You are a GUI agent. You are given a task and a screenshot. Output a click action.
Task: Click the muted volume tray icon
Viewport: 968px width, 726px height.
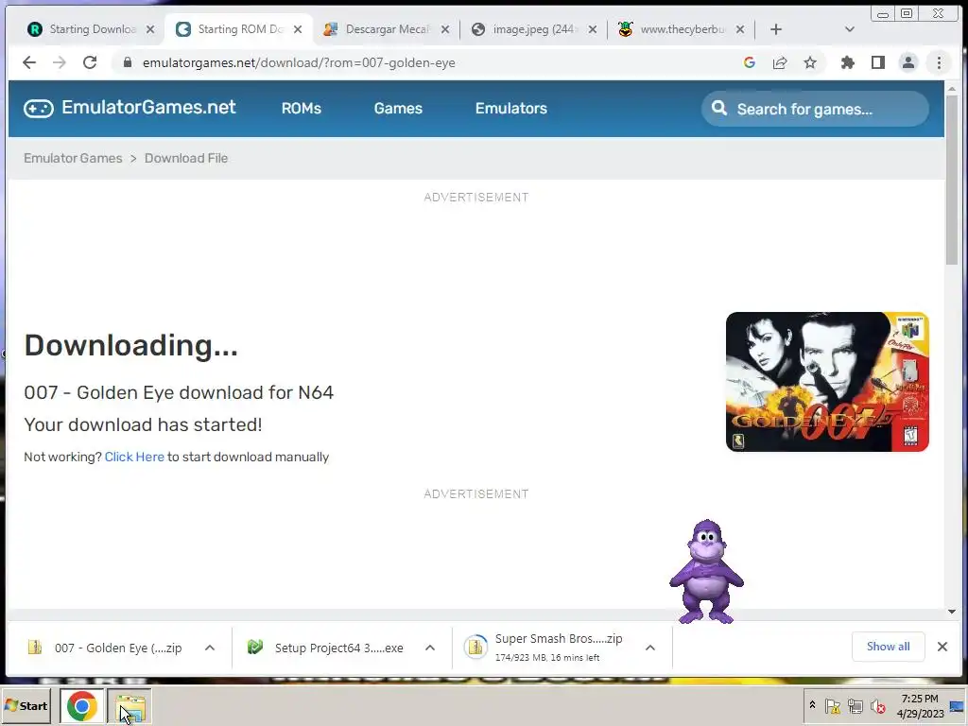pos(877,705)
